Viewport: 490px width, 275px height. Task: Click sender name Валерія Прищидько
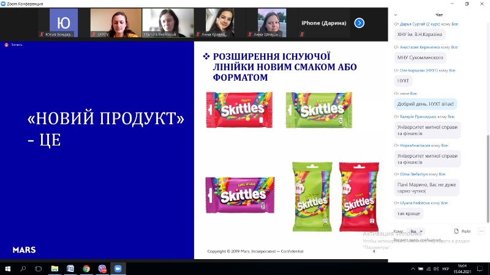point(418,117)
